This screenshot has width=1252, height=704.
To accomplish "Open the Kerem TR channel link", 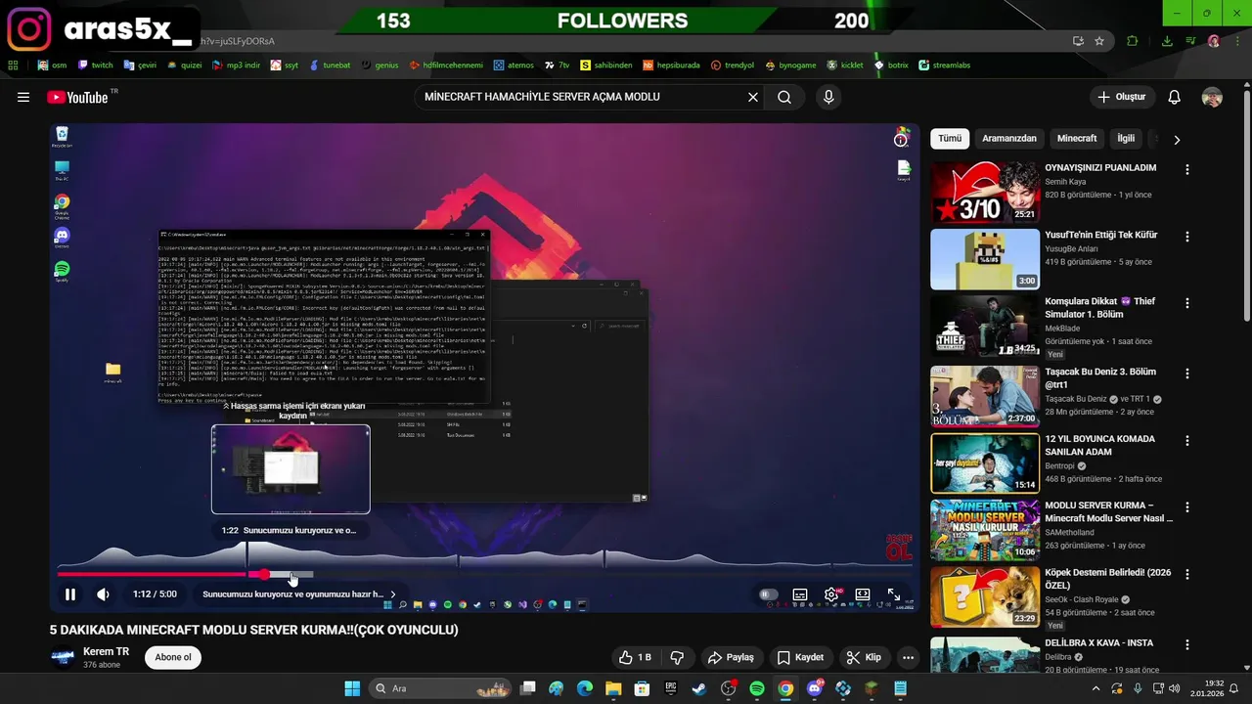I will pyautogui.click(x=106, y=651).
